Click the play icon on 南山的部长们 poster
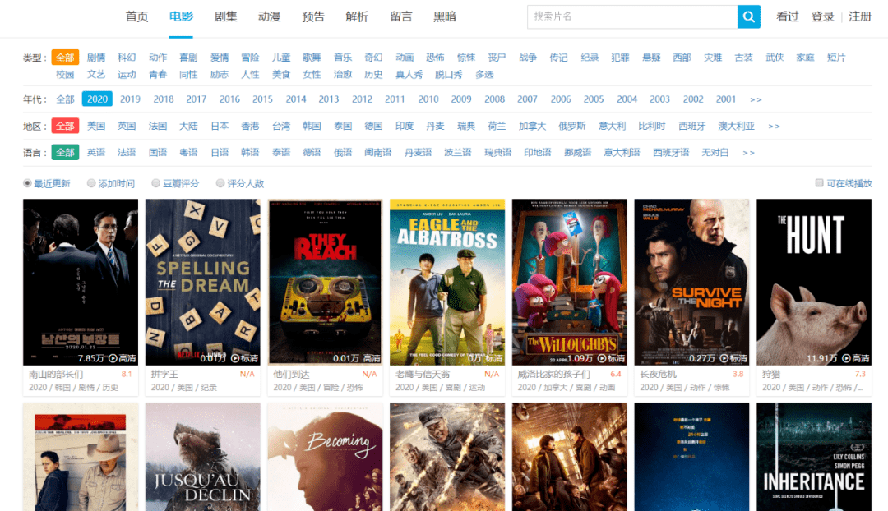This screenshot has width=888, height=511. pyautogui.click(x=113, y=358)
